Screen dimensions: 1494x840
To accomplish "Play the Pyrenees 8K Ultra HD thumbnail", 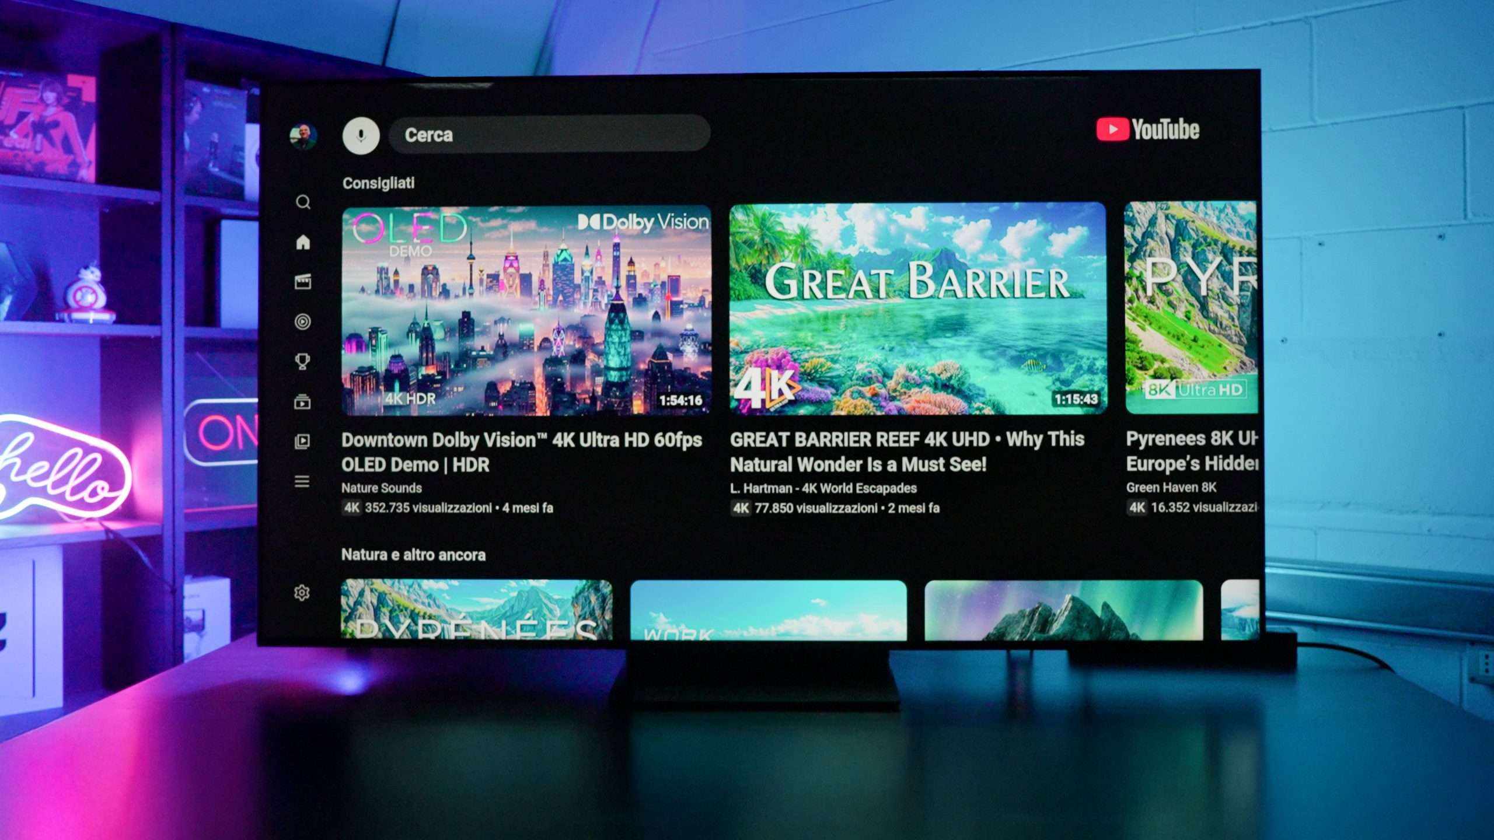I will 1191,307.
